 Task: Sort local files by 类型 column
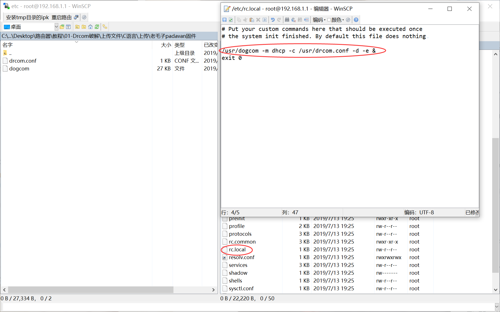click(x=187, y=45)
